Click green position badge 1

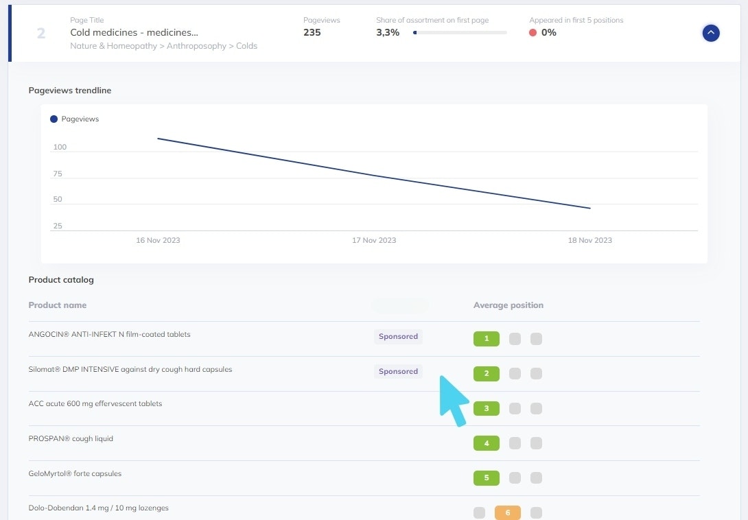pyautogui.click(x=487, y=338)
